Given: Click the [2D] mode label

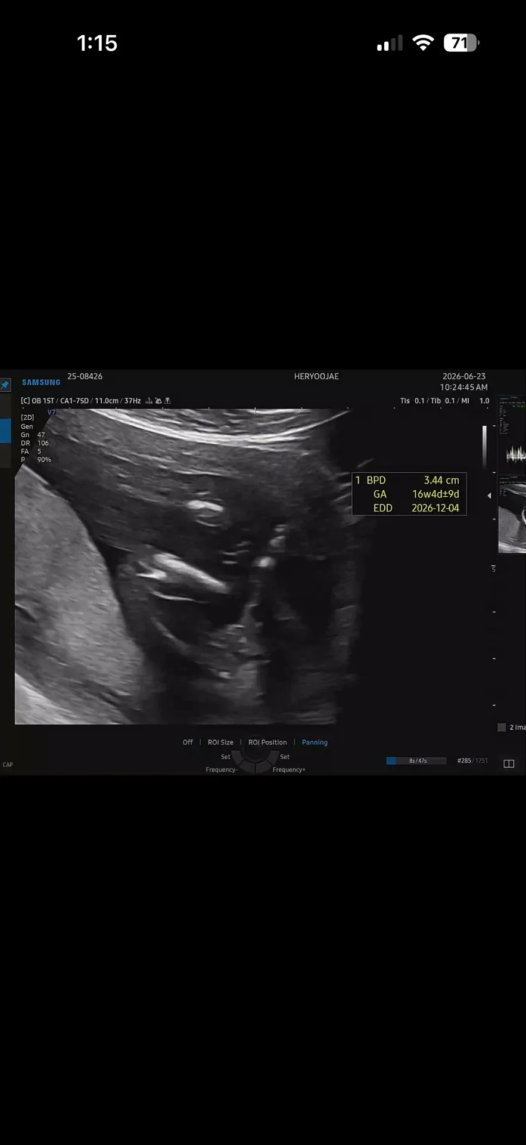Looking at the screenshot, I should click(27, 417).
